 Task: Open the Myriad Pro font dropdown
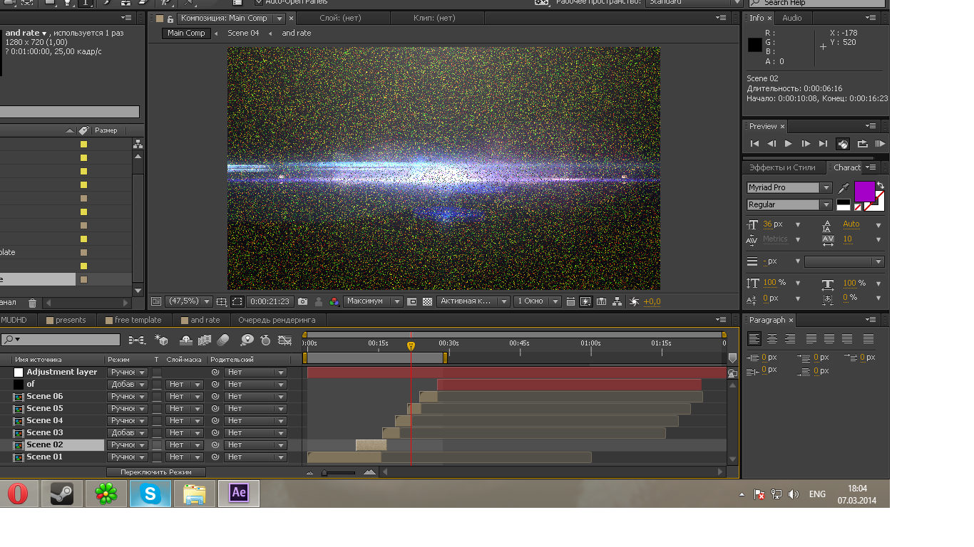[x=826, y=188]
